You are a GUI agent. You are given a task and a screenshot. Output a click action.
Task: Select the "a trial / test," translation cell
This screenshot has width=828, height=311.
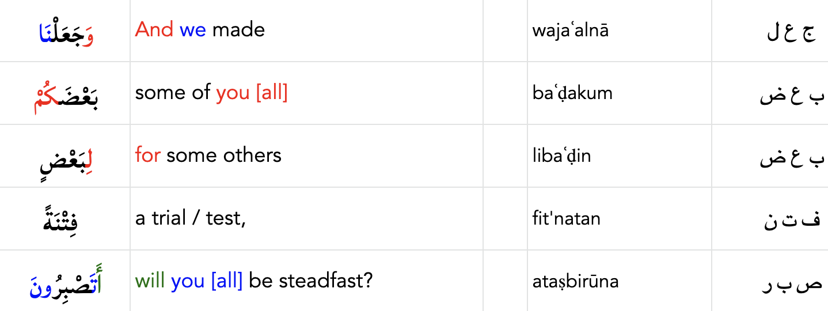pyautogui.click(x=190, y=218)
